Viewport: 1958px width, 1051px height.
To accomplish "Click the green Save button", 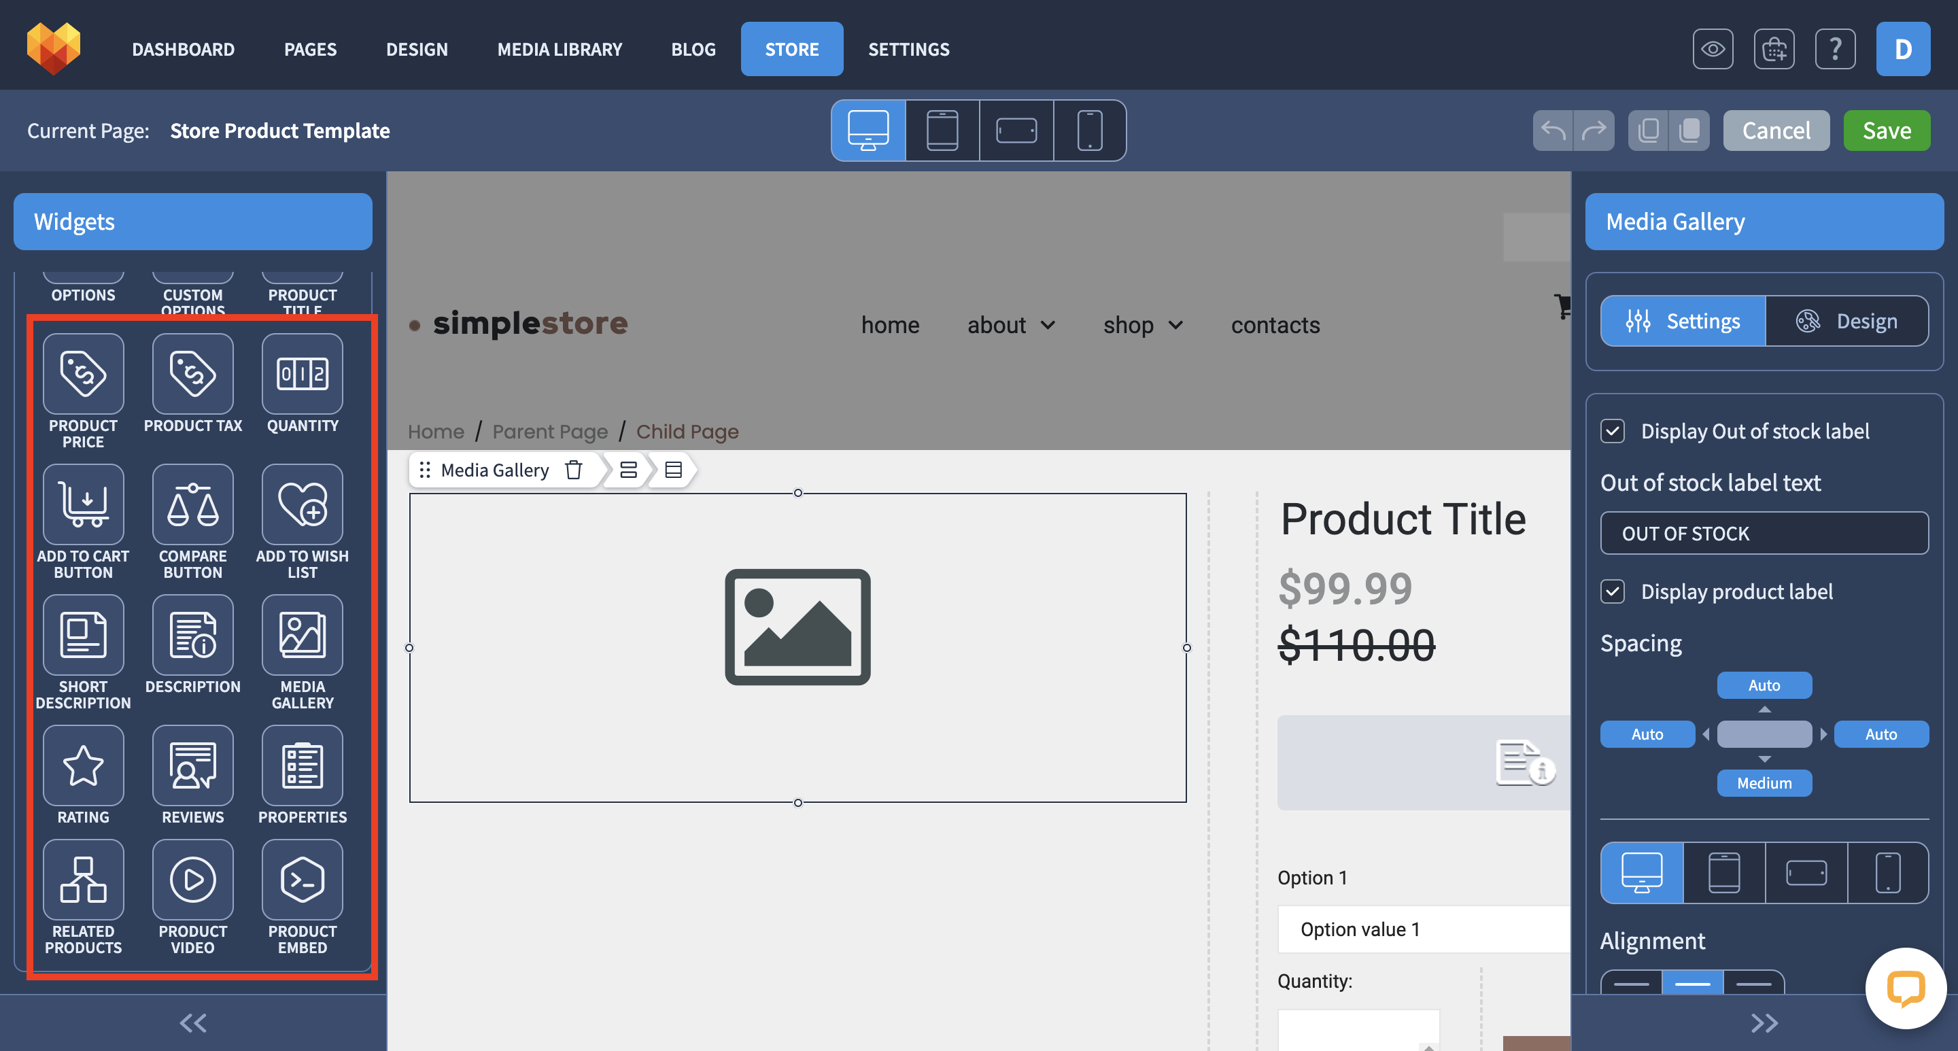I will click(1887, 131).
